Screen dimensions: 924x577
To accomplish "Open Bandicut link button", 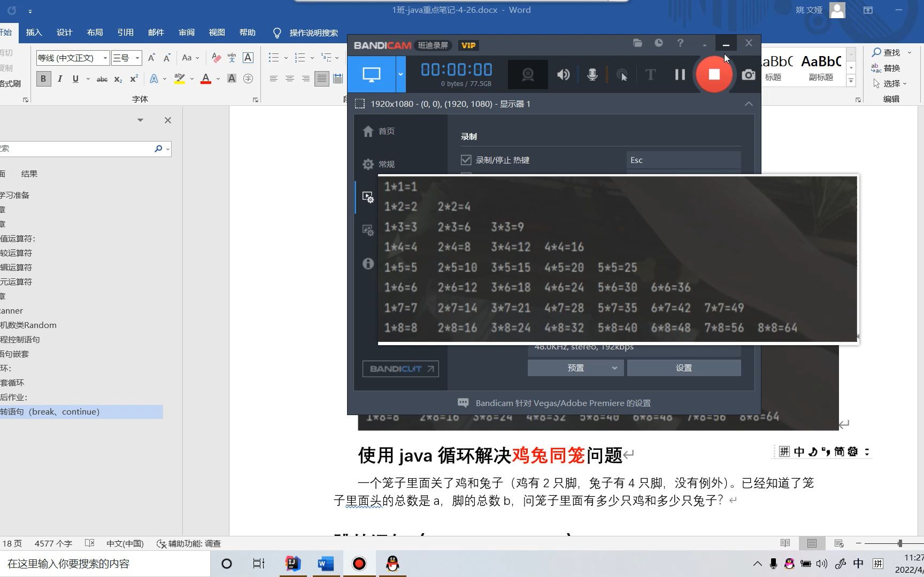I will [x=401, y=369].
